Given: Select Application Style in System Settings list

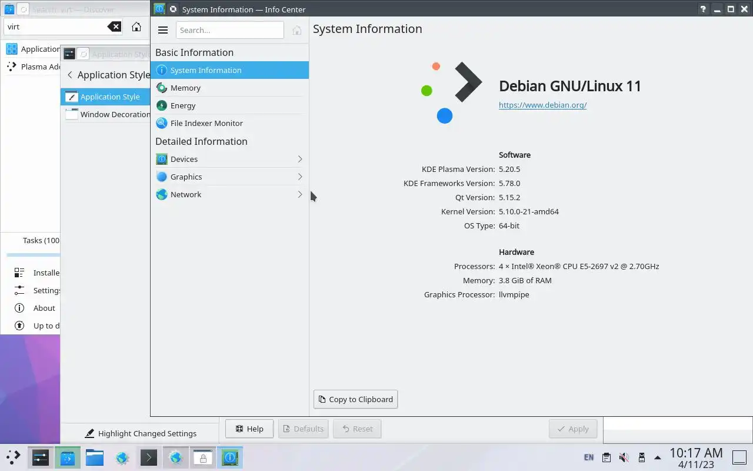Looking at the screenshot, I should 106,97.
